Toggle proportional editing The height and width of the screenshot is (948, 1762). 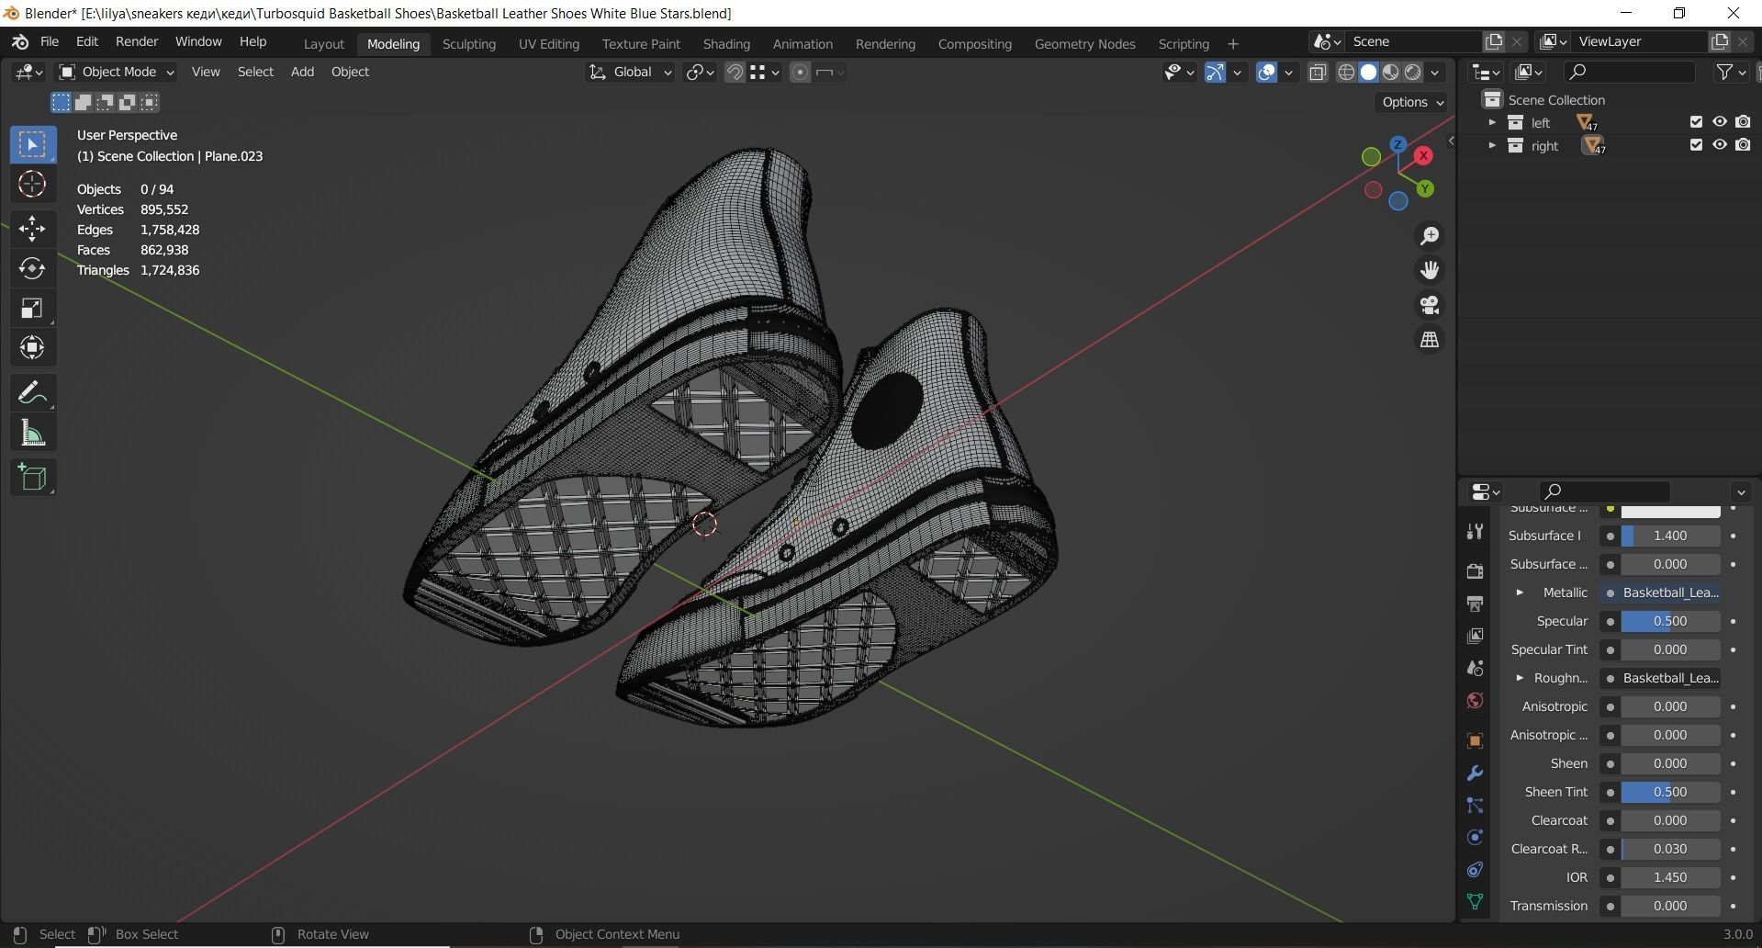800,73
